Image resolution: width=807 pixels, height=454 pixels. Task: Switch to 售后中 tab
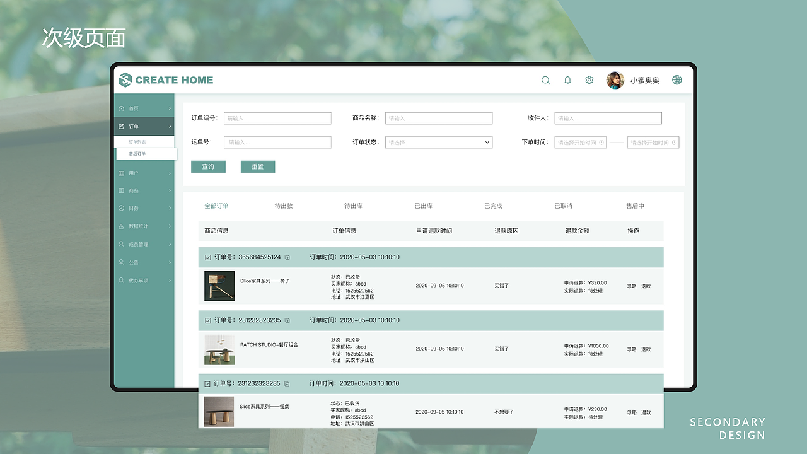pyautogui.click(x=635, y=206)
